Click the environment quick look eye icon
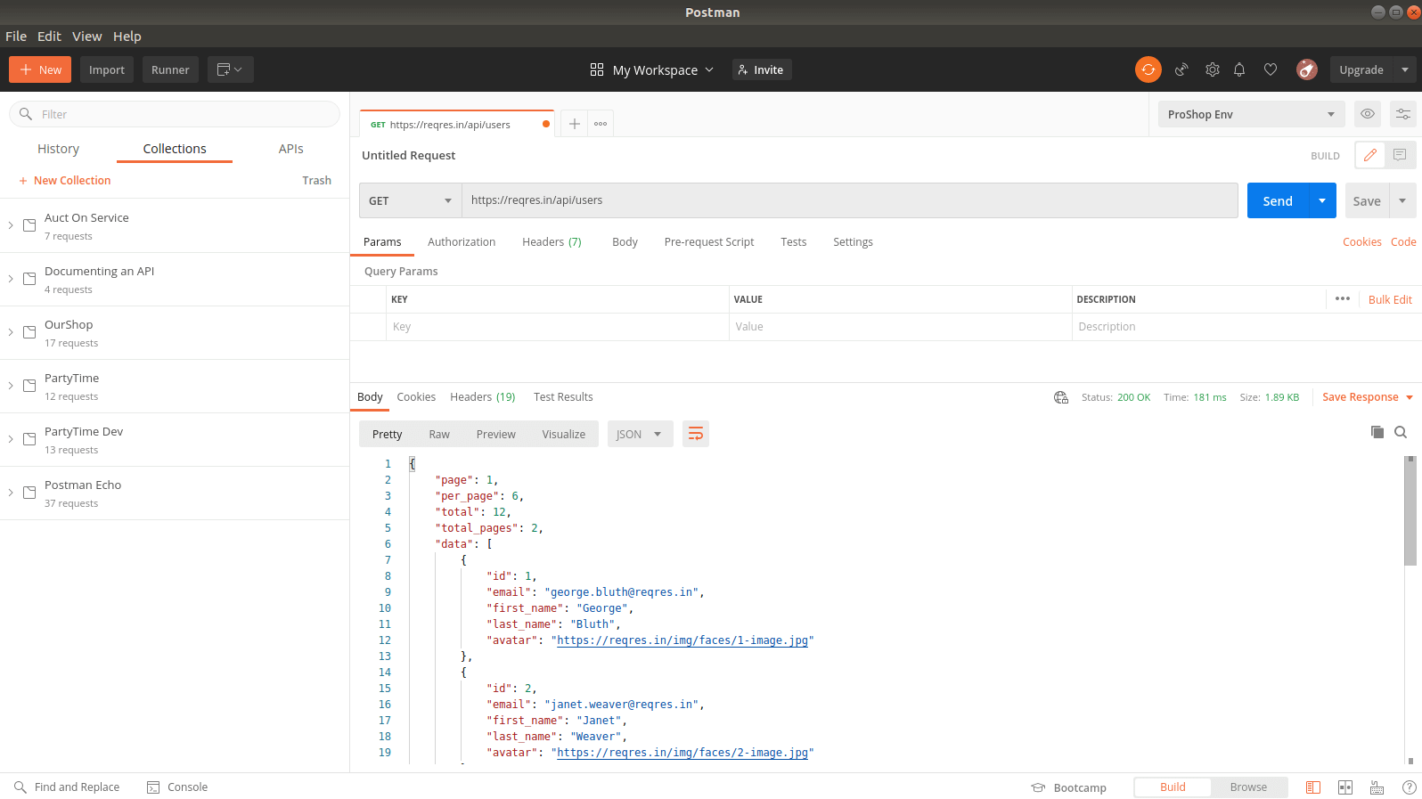 [1368, 114]
